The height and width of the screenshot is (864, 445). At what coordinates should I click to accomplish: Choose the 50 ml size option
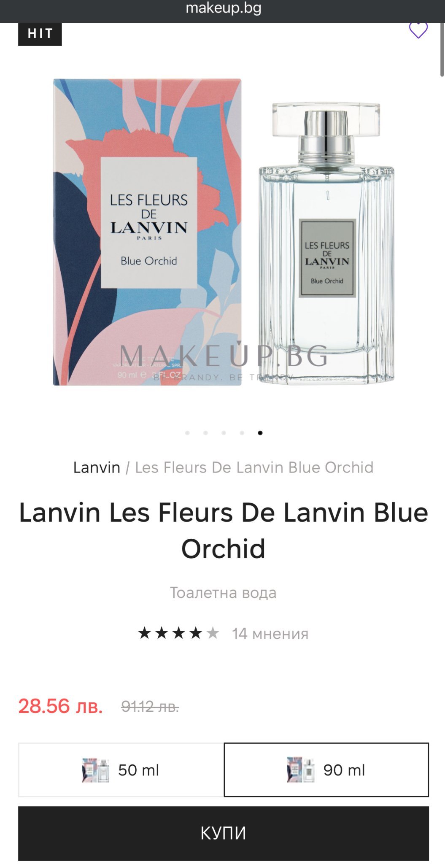pyautogui.click(x=121, y=770)
